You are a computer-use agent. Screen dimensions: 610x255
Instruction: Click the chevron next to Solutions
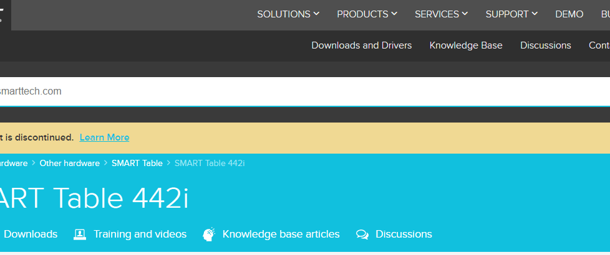click(x=316, y=14)
